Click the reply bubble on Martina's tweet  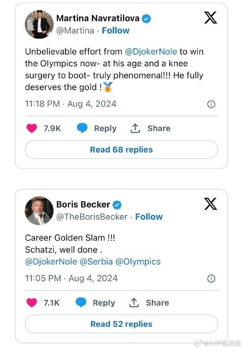pyautogui.click(x=82, y=128)
